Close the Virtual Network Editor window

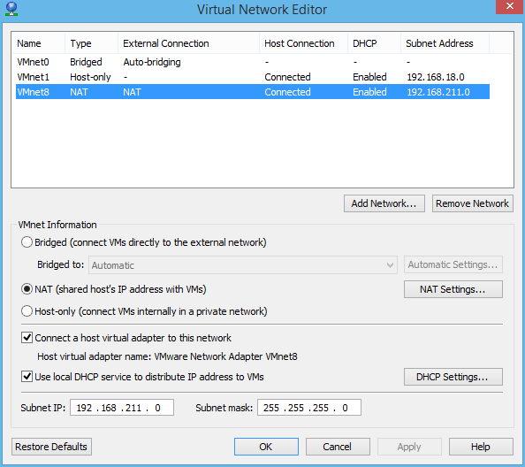click(x=510, y=6)
